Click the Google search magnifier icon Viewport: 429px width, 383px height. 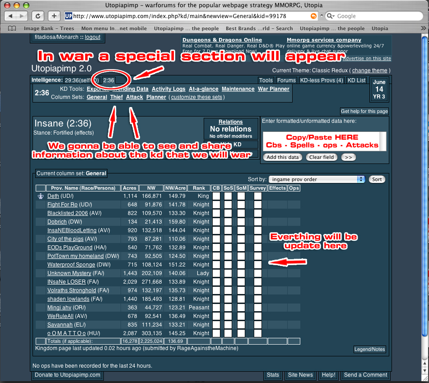point(331,16)
